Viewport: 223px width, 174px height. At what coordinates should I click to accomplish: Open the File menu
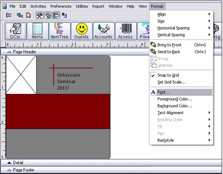pos(12,6)
